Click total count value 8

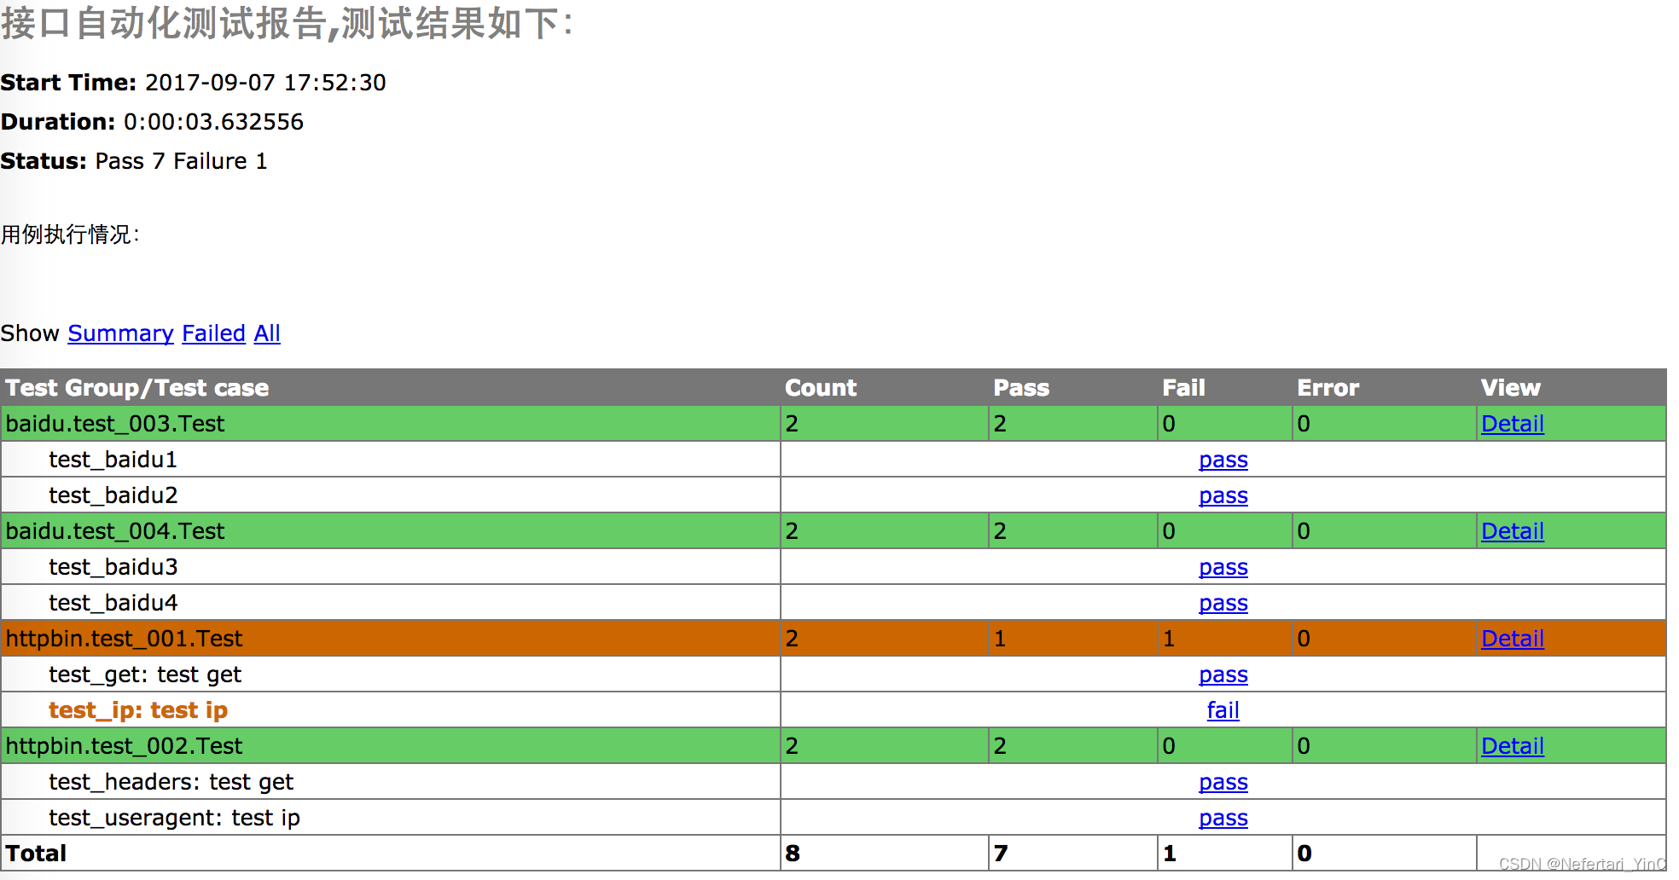tap(793, 854)
